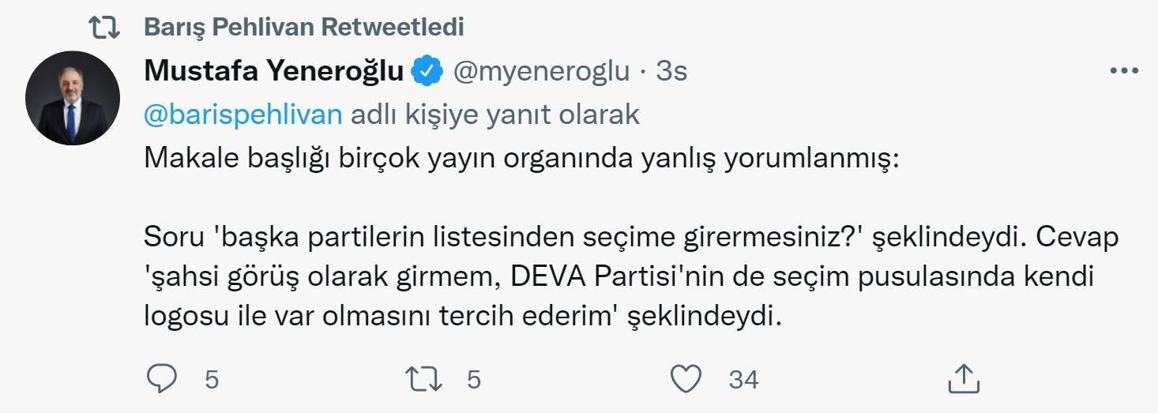Click the tweet timestamp "3s"

671,72
